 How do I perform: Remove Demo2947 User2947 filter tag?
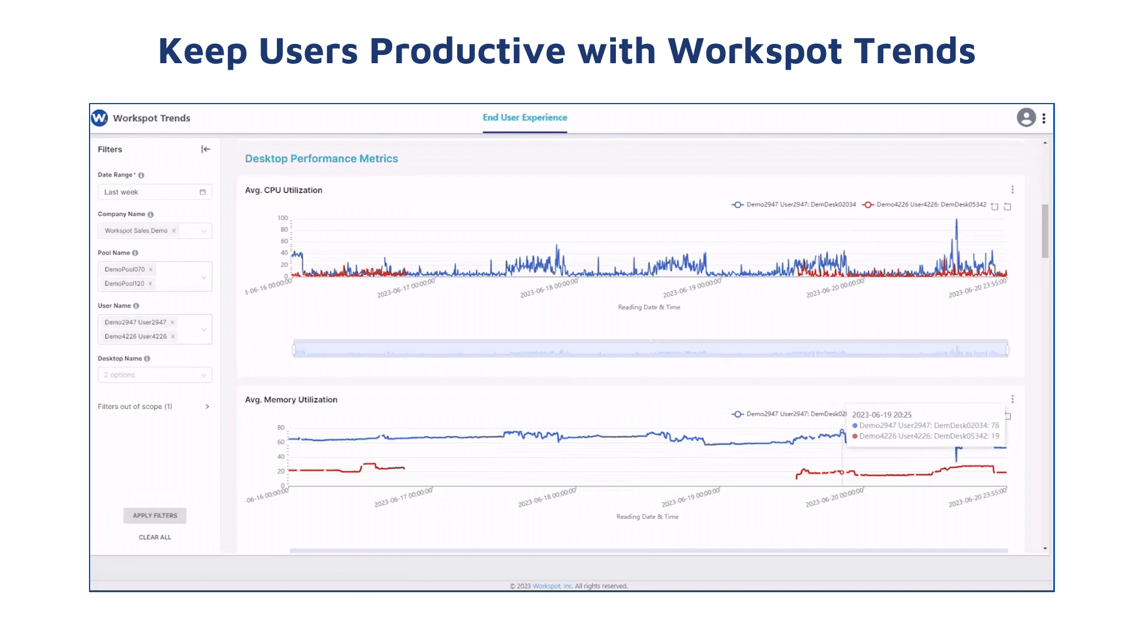[172, 322]
